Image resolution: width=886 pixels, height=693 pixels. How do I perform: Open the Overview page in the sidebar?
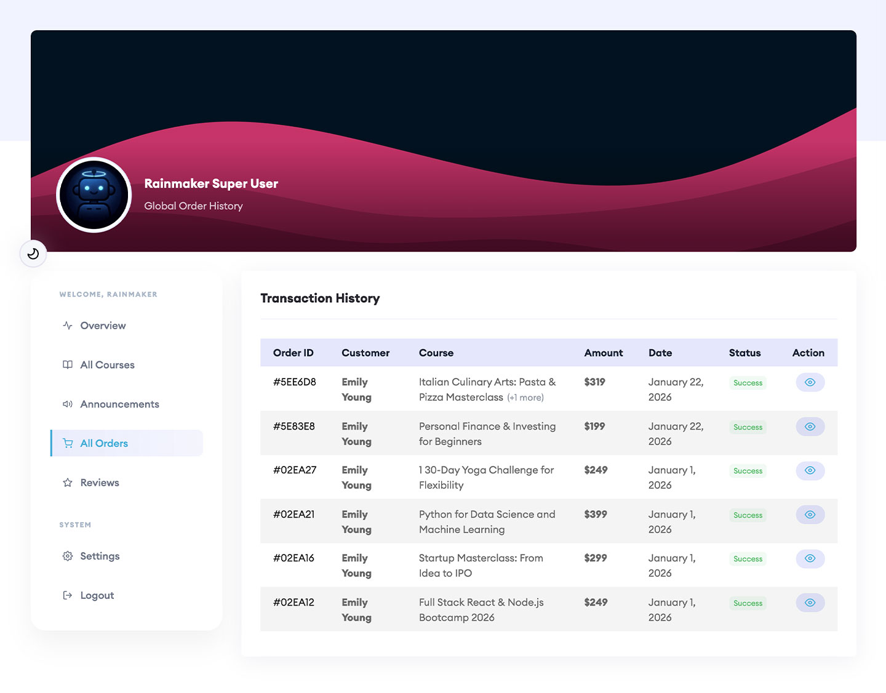[103, 326]
